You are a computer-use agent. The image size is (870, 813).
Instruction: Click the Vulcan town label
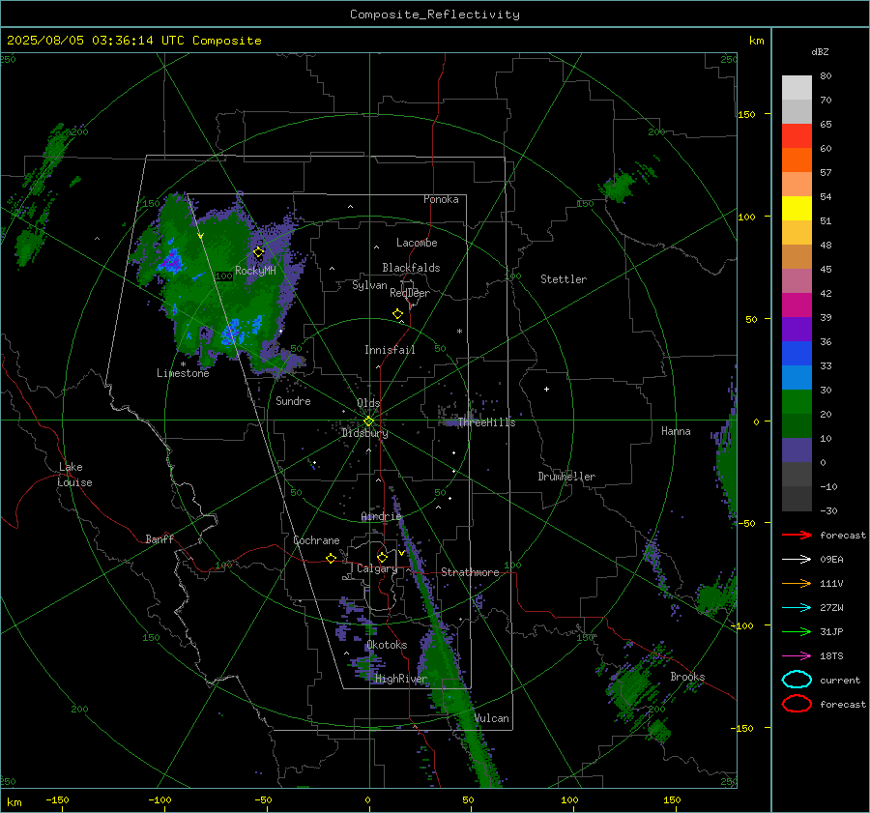click(x=492, y=718)
